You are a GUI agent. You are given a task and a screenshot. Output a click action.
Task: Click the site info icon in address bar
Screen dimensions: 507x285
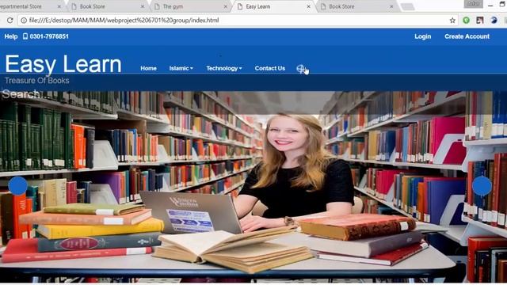point(24,21)
